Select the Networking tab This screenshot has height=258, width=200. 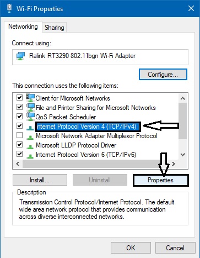pos(23,27)
